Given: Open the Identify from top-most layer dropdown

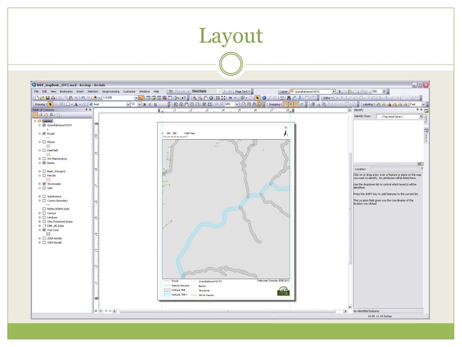Looking at the screenshot, I should [421, 117].
